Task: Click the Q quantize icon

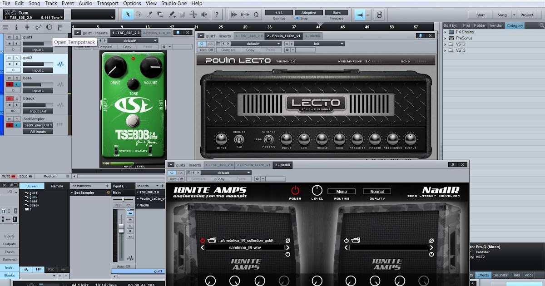Action: point(256,15)
